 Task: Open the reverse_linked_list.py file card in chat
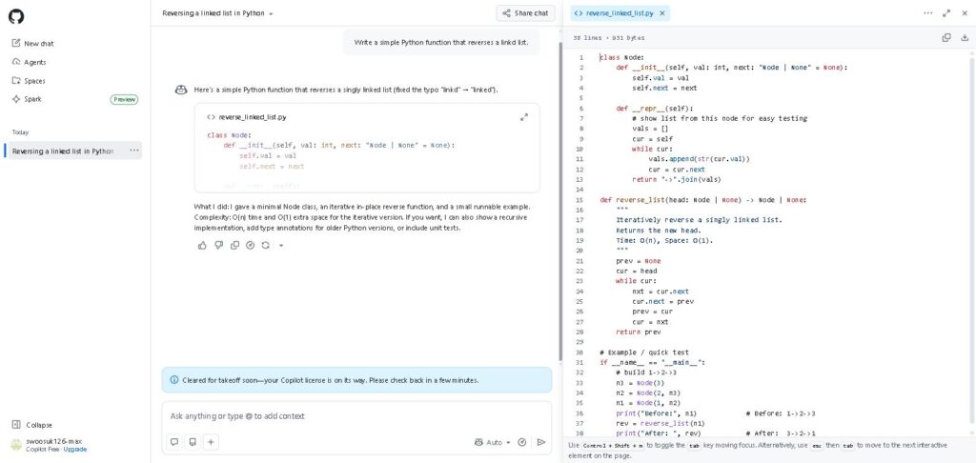tap(367, 148)
